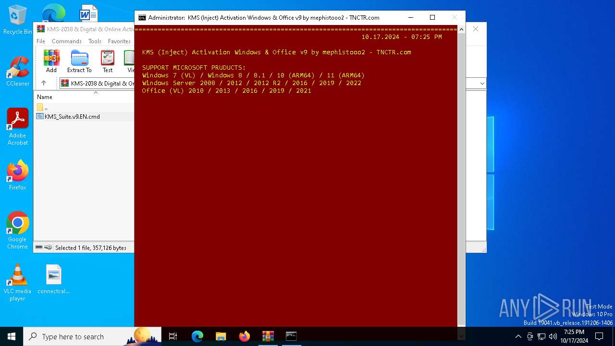Viewport: 615px width, 346px height.
Task: Click Extract To in WinRAR toolbar
Action: pyautogui.click(x=79, y=61)
